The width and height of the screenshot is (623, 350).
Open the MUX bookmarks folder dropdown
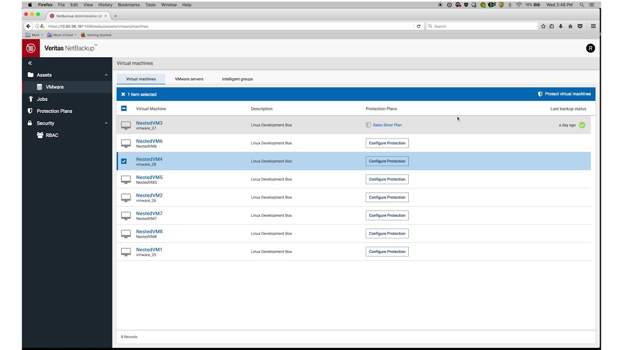pyautogui.click(x=34, y=35)
